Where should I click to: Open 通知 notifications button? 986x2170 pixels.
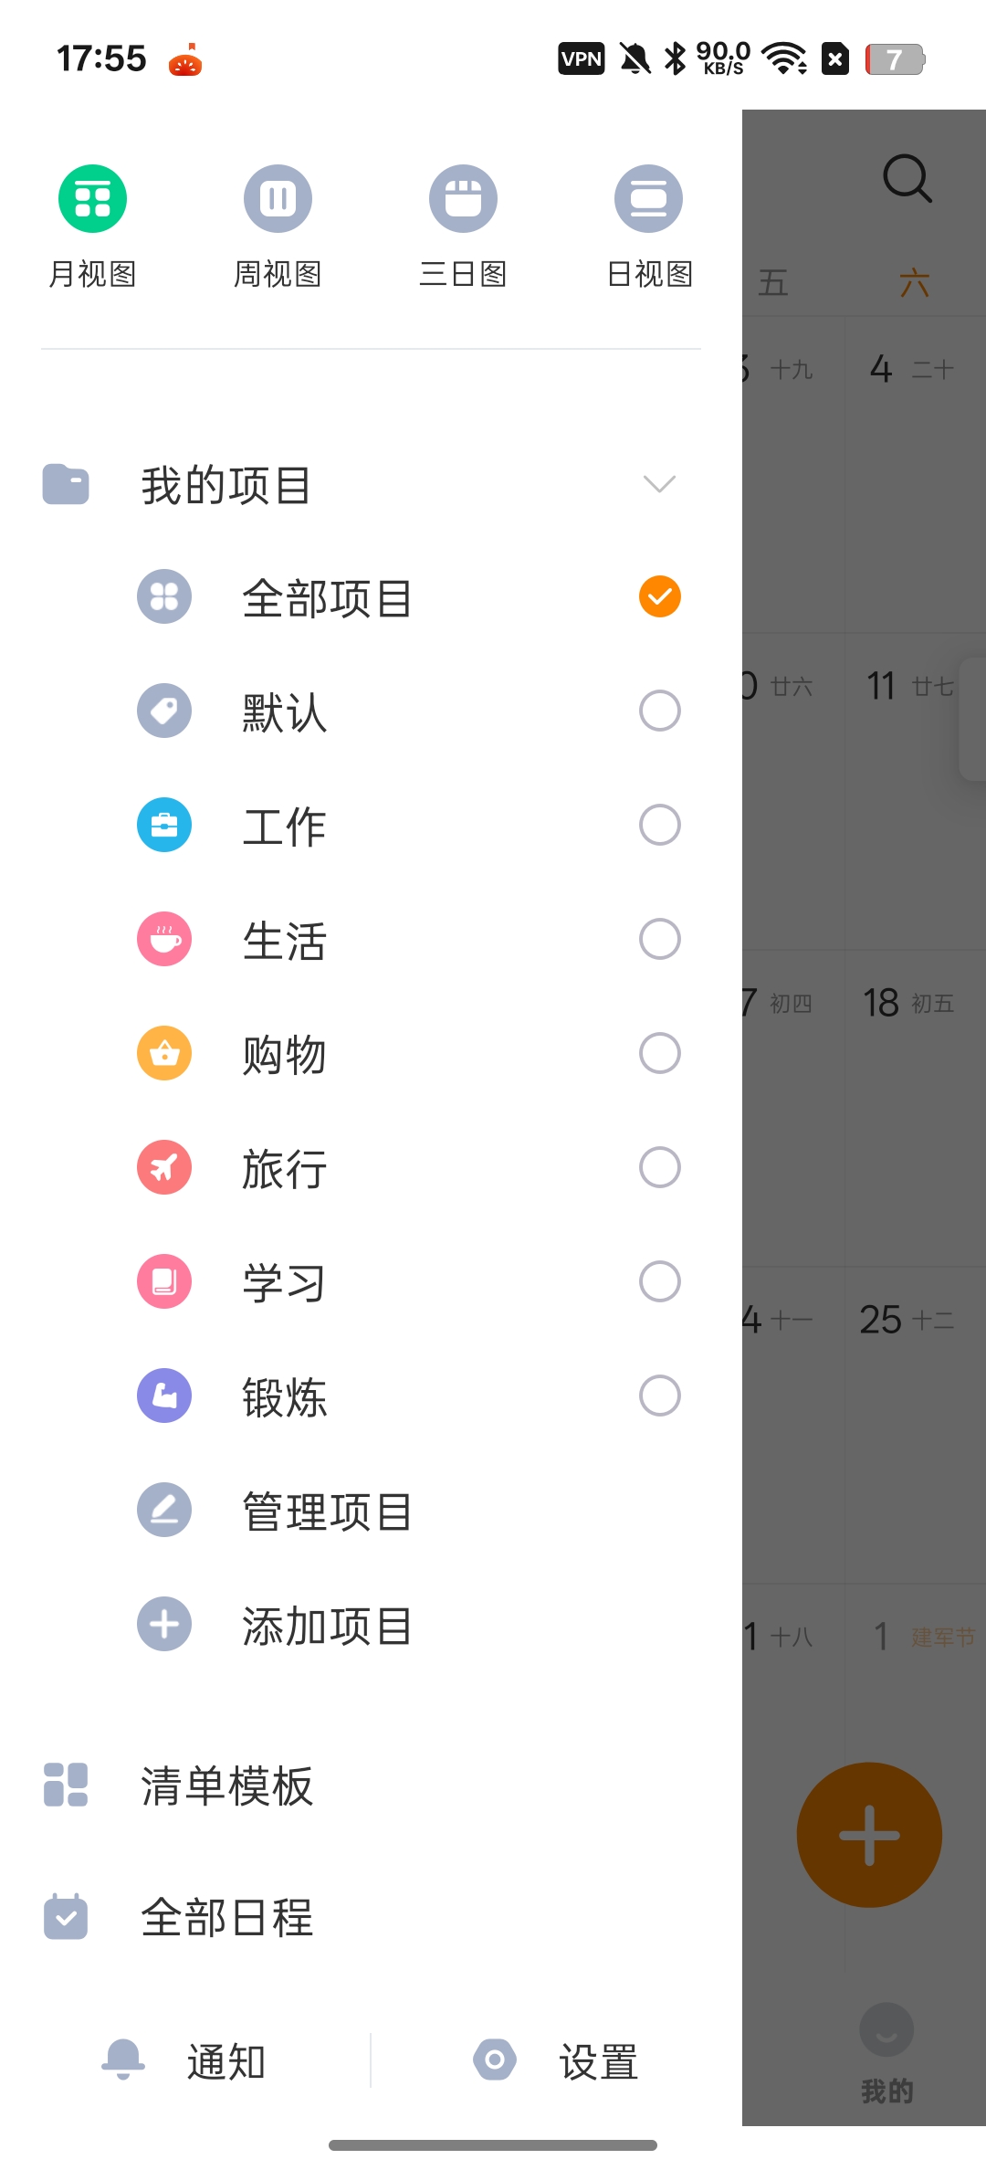tap(184, 2060)
